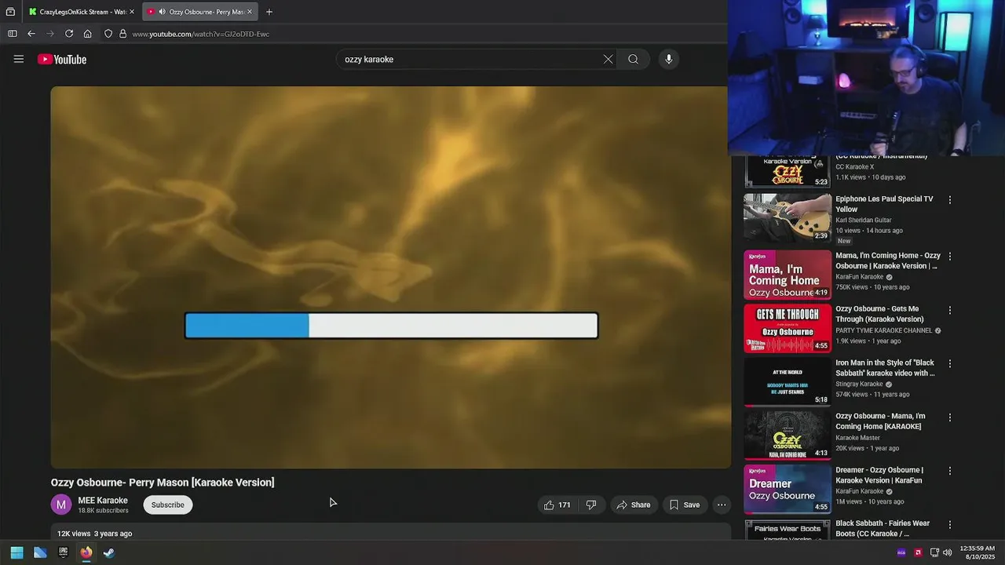Click the browser Forward arrow
This screenshot has width=1005, height=565.
(50, 34)
